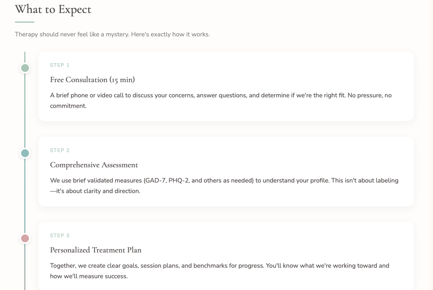Click the 'STEP 3' label
This screenshot has height=290, width=433.
click(60, 235)
